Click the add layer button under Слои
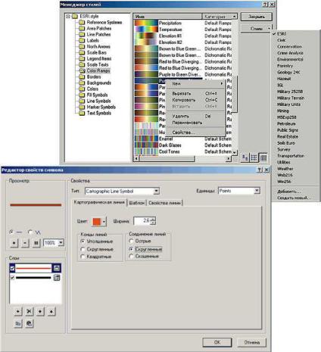The width and height of the screenshot is (321, 352). point(17,311)
